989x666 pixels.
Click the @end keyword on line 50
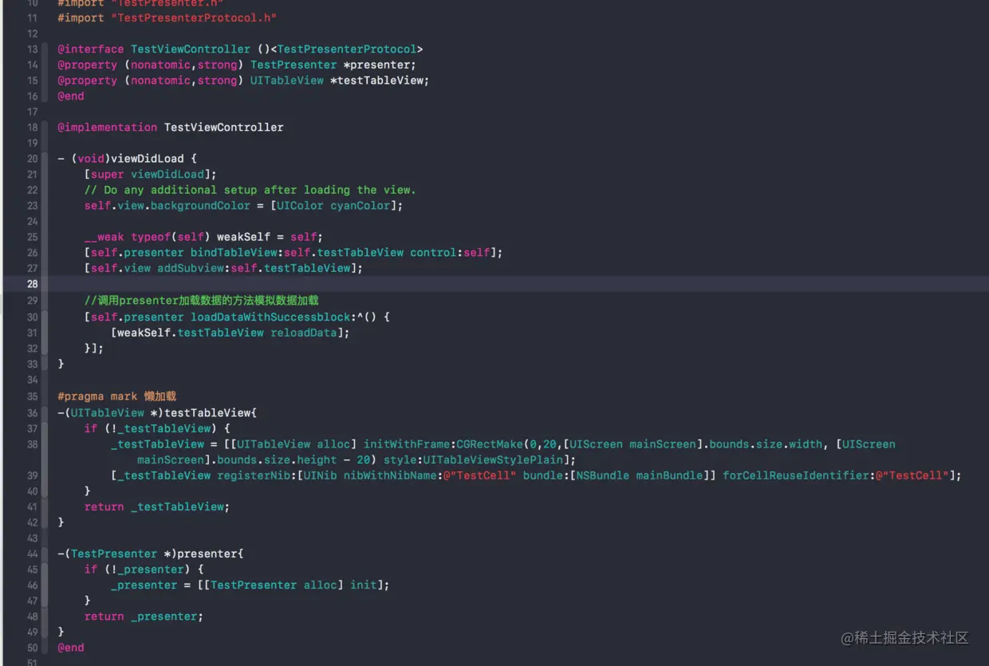[x=71, y=648]
